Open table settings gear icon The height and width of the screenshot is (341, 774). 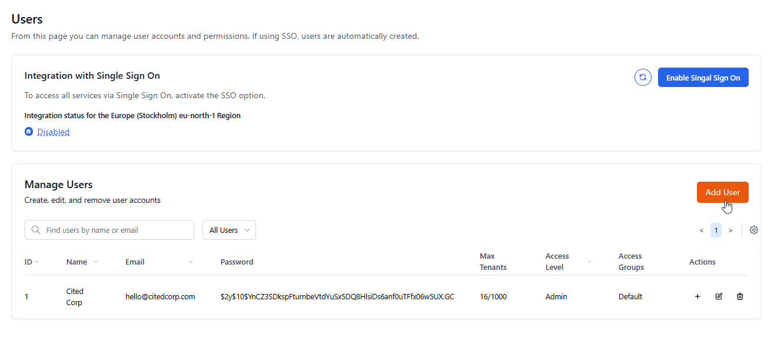coord(754,230)
